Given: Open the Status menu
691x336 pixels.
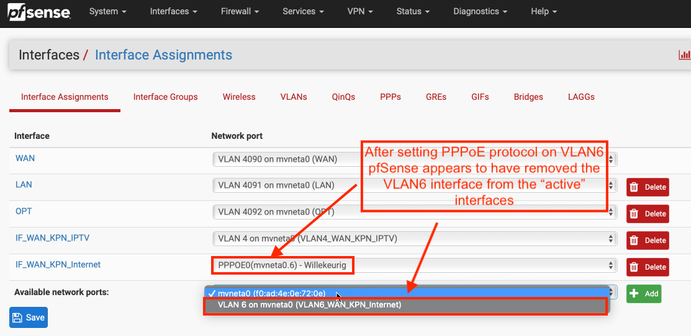Looking at the screenshot, I should point(413,11).
